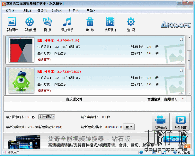Click the banner page 1 indicator

181,146
